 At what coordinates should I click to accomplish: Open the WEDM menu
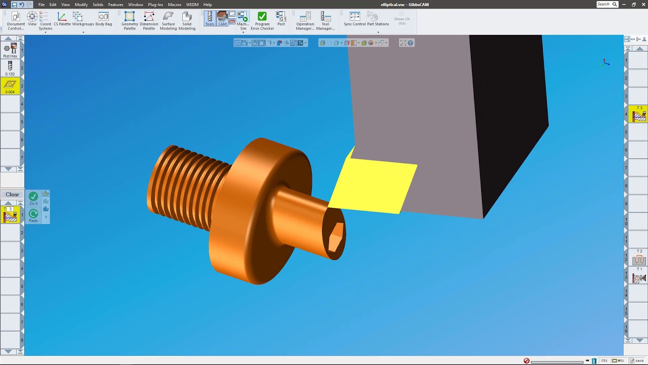(192, 5)
